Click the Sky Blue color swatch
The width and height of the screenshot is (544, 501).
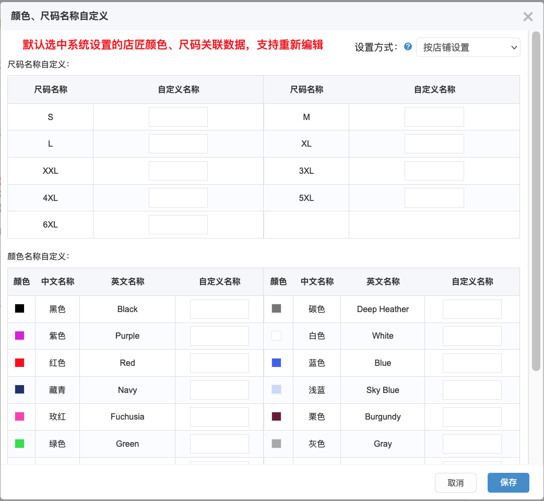pyautogui.click(x=276, y=389)
